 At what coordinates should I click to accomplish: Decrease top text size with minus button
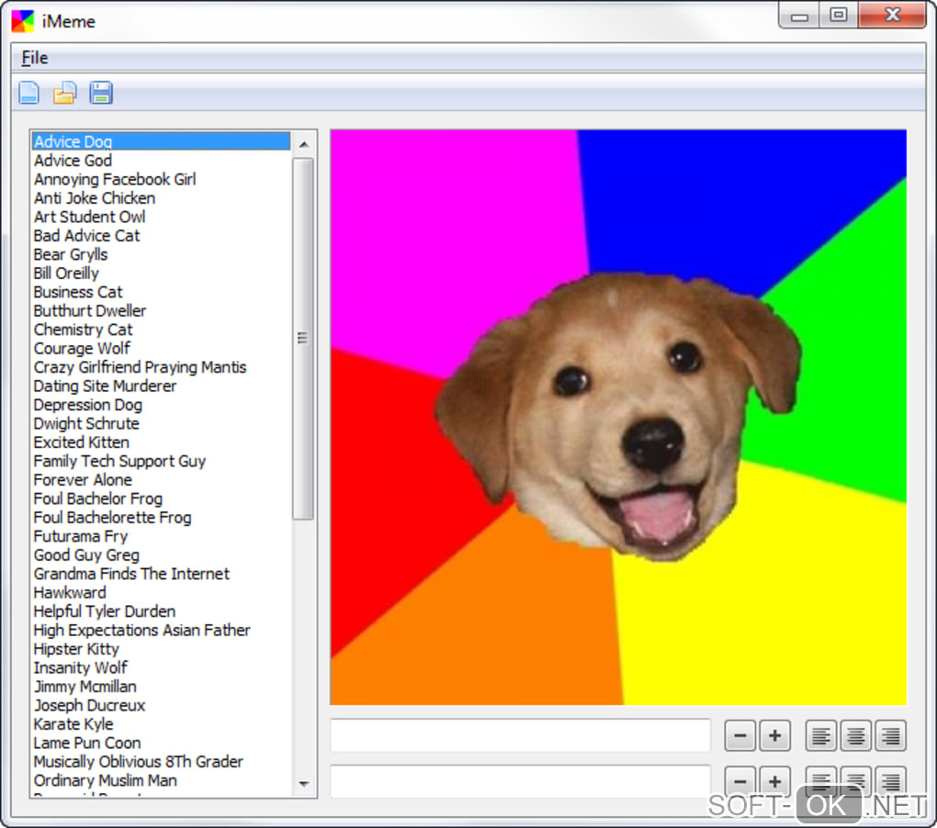coord(739,735)
